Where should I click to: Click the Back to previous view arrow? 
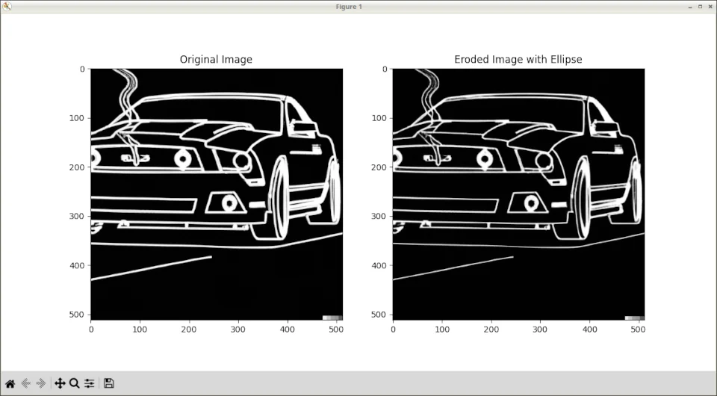25,383
